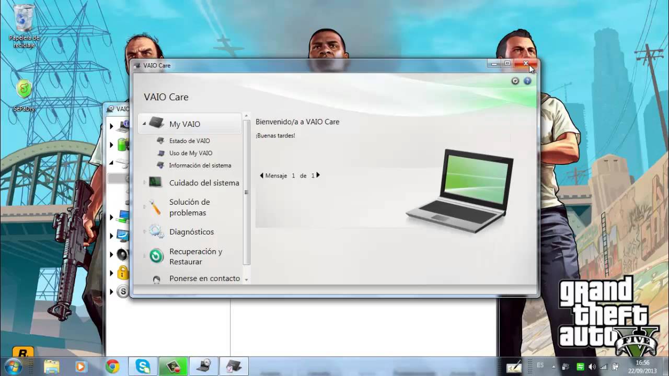Switch to Skype on the taskbar
Screen dimensions: 669x376
pos(143,367)
